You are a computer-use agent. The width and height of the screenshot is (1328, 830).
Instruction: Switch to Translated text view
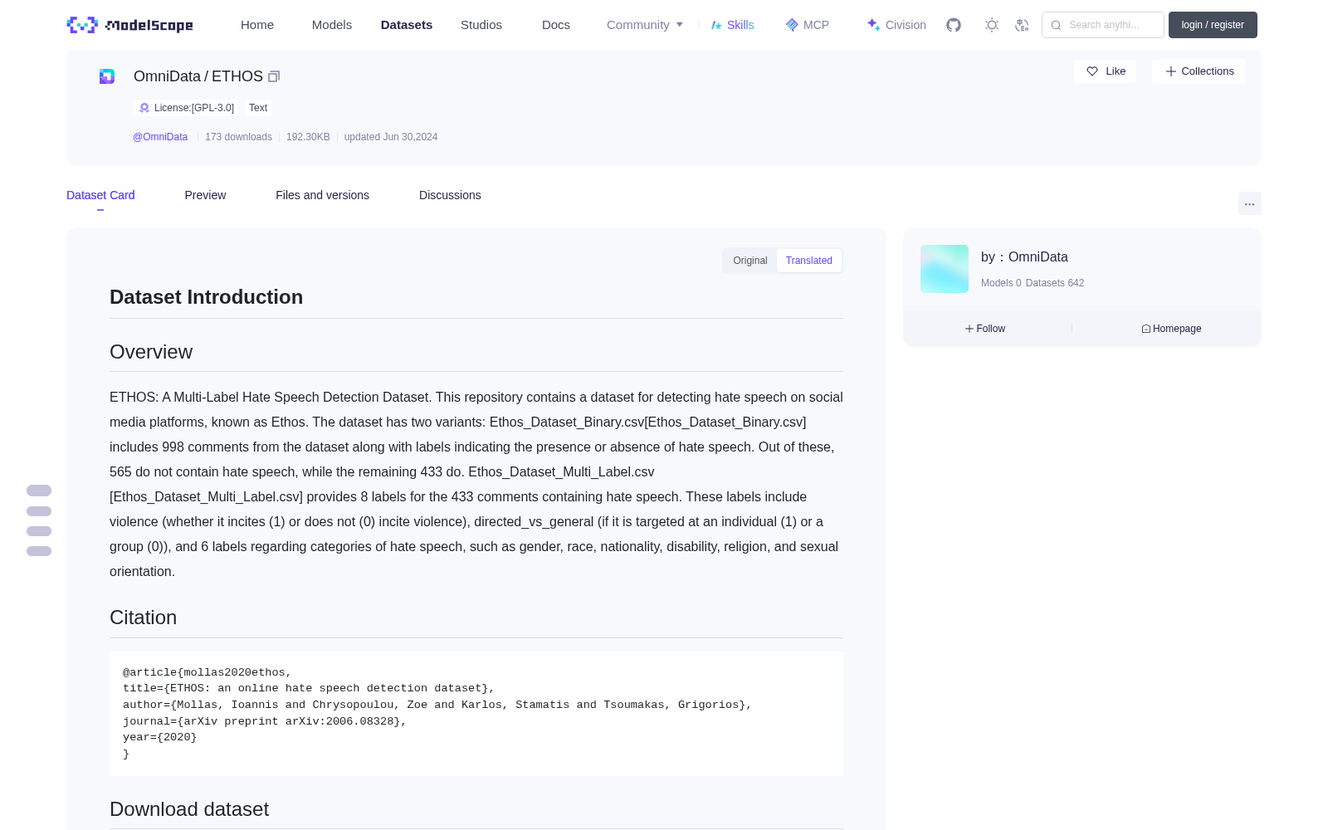coord(809,261)
